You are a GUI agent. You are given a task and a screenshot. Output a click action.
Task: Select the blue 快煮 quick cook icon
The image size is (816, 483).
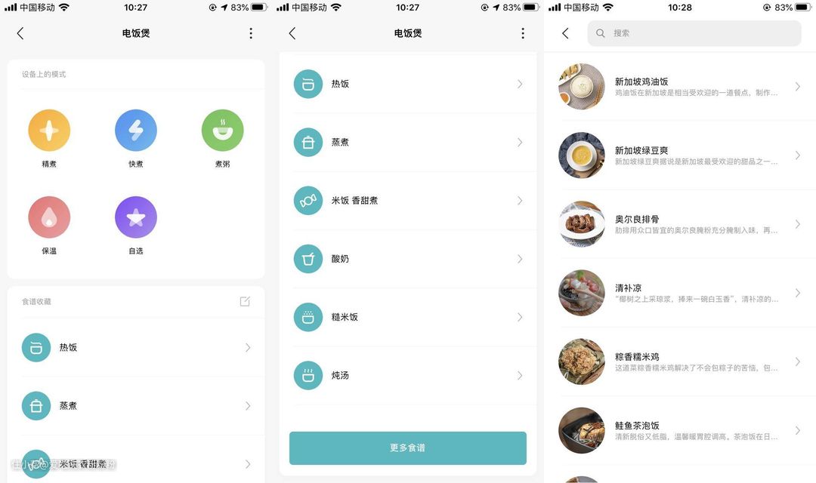[x=136, y=130]
